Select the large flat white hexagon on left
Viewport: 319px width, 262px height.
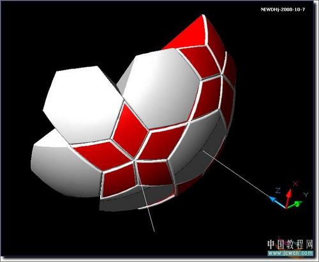coord(83,104)
